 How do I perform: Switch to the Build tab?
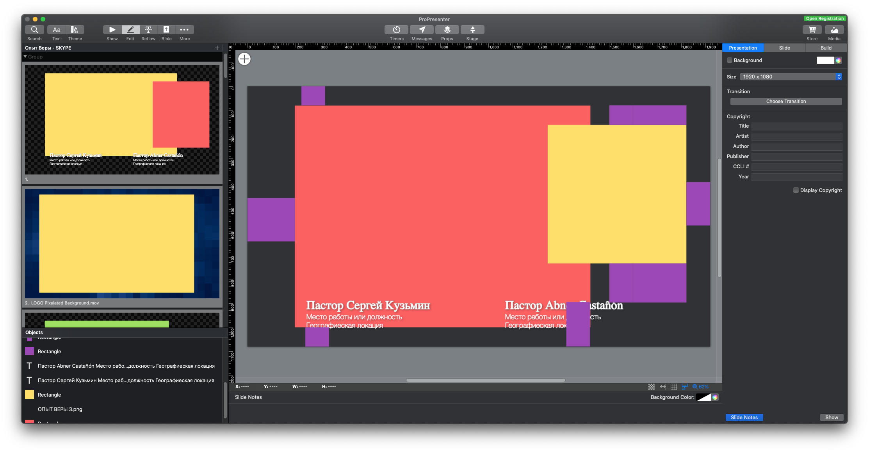(825, 48)
